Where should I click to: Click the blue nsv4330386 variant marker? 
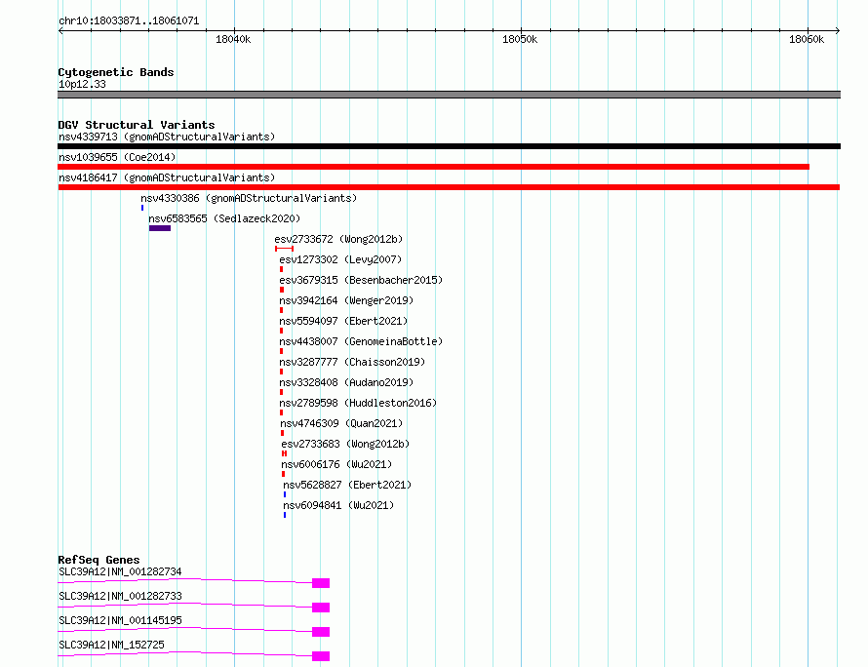point(142,208)
